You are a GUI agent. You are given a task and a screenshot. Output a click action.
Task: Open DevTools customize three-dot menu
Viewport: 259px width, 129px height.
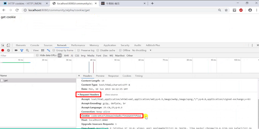coord(252,45)
